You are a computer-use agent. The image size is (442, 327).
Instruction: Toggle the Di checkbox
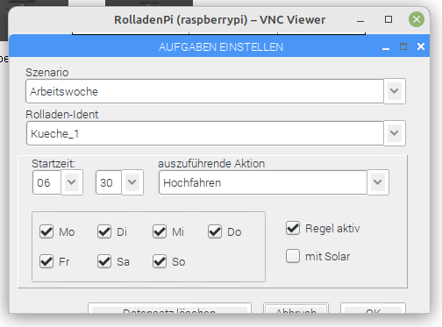104,231
